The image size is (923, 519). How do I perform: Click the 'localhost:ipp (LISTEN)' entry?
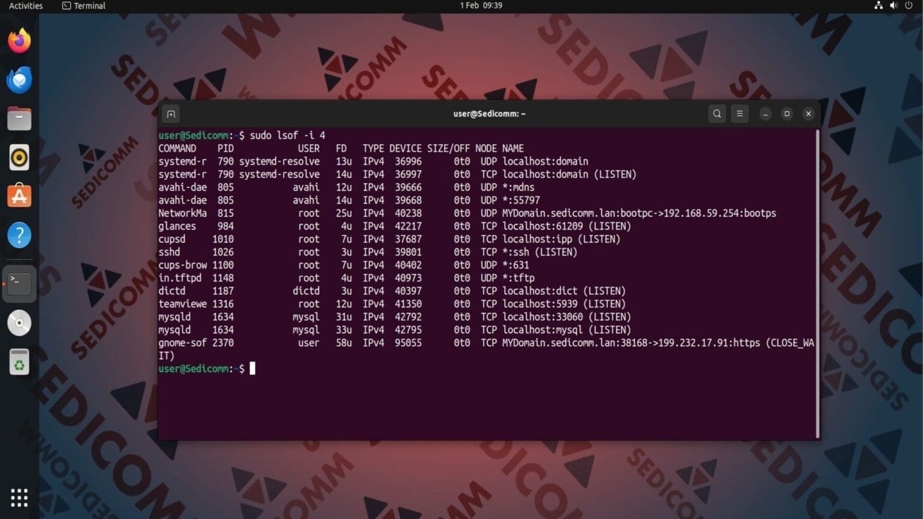(561, 239)
